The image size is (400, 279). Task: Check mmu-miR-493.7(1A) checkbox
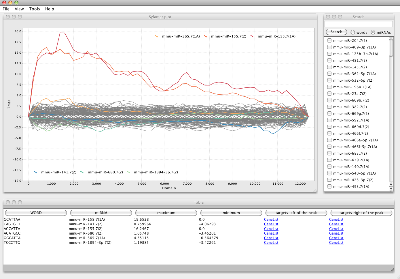coord(329,186)
